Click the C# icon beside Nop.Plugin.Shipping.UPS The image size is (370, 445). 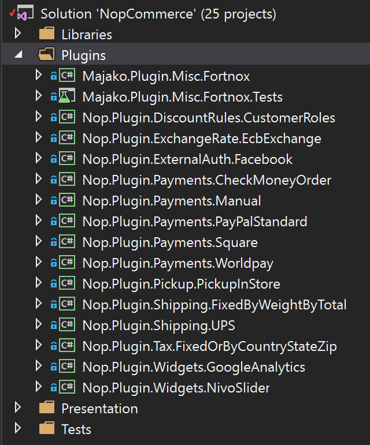click(x=67, y=325)
